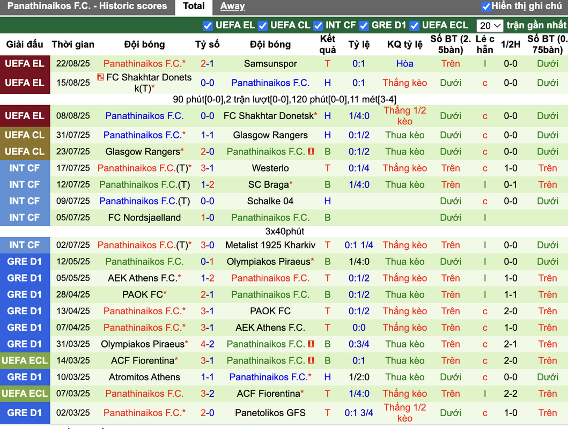Click the penalty shootout note 11 mét[3-4]
The height and width of the screenshot is (429, 568).
point(373,99)
